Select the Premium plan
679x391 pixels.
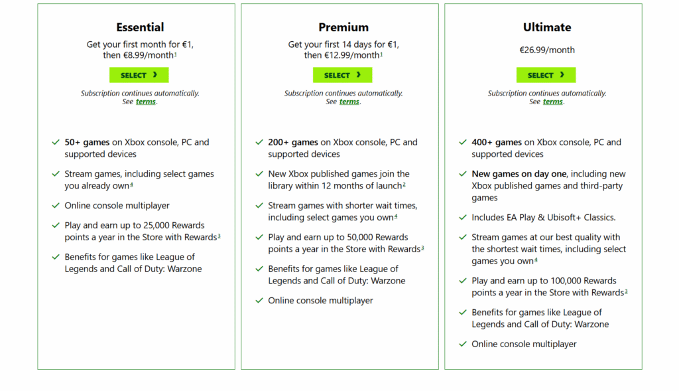(342, 75)
